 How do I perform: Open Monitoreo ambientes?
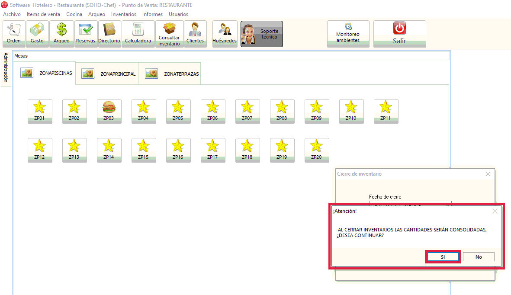pos(348,34)
